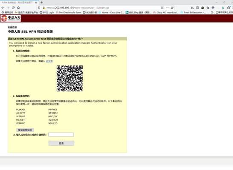Focus the token code input field
The image size is (233, 170).
(x=61, y=134)
